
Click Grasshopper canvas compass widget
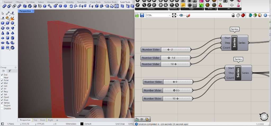tap(264, 117)
